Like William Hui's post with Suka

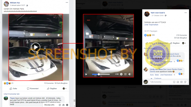click(13, 88)
